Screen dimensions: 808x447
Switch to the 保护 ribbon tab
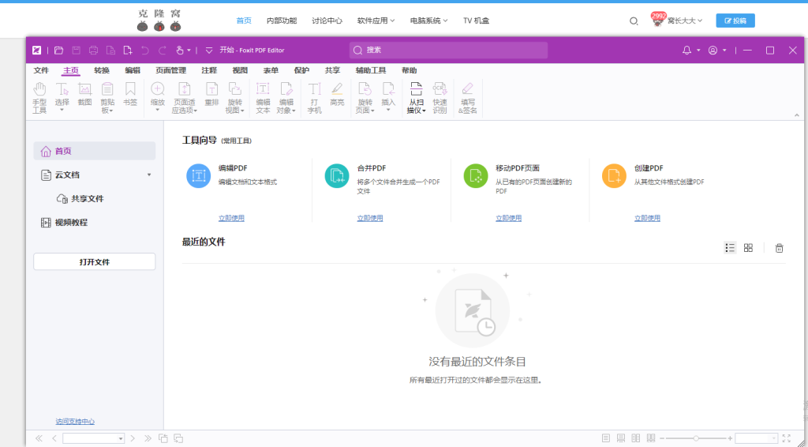301,70
